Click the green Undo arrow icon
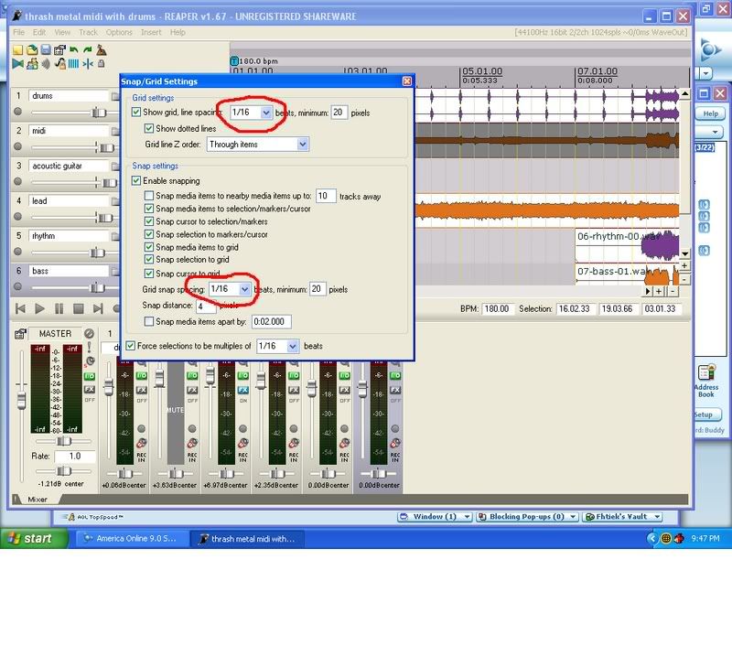Viewport: 732px width, 667px height. 74,49
